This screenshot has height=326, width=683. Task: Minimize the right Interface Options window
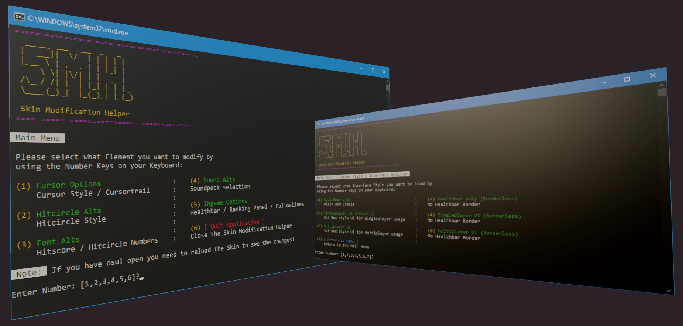[603, 83]
